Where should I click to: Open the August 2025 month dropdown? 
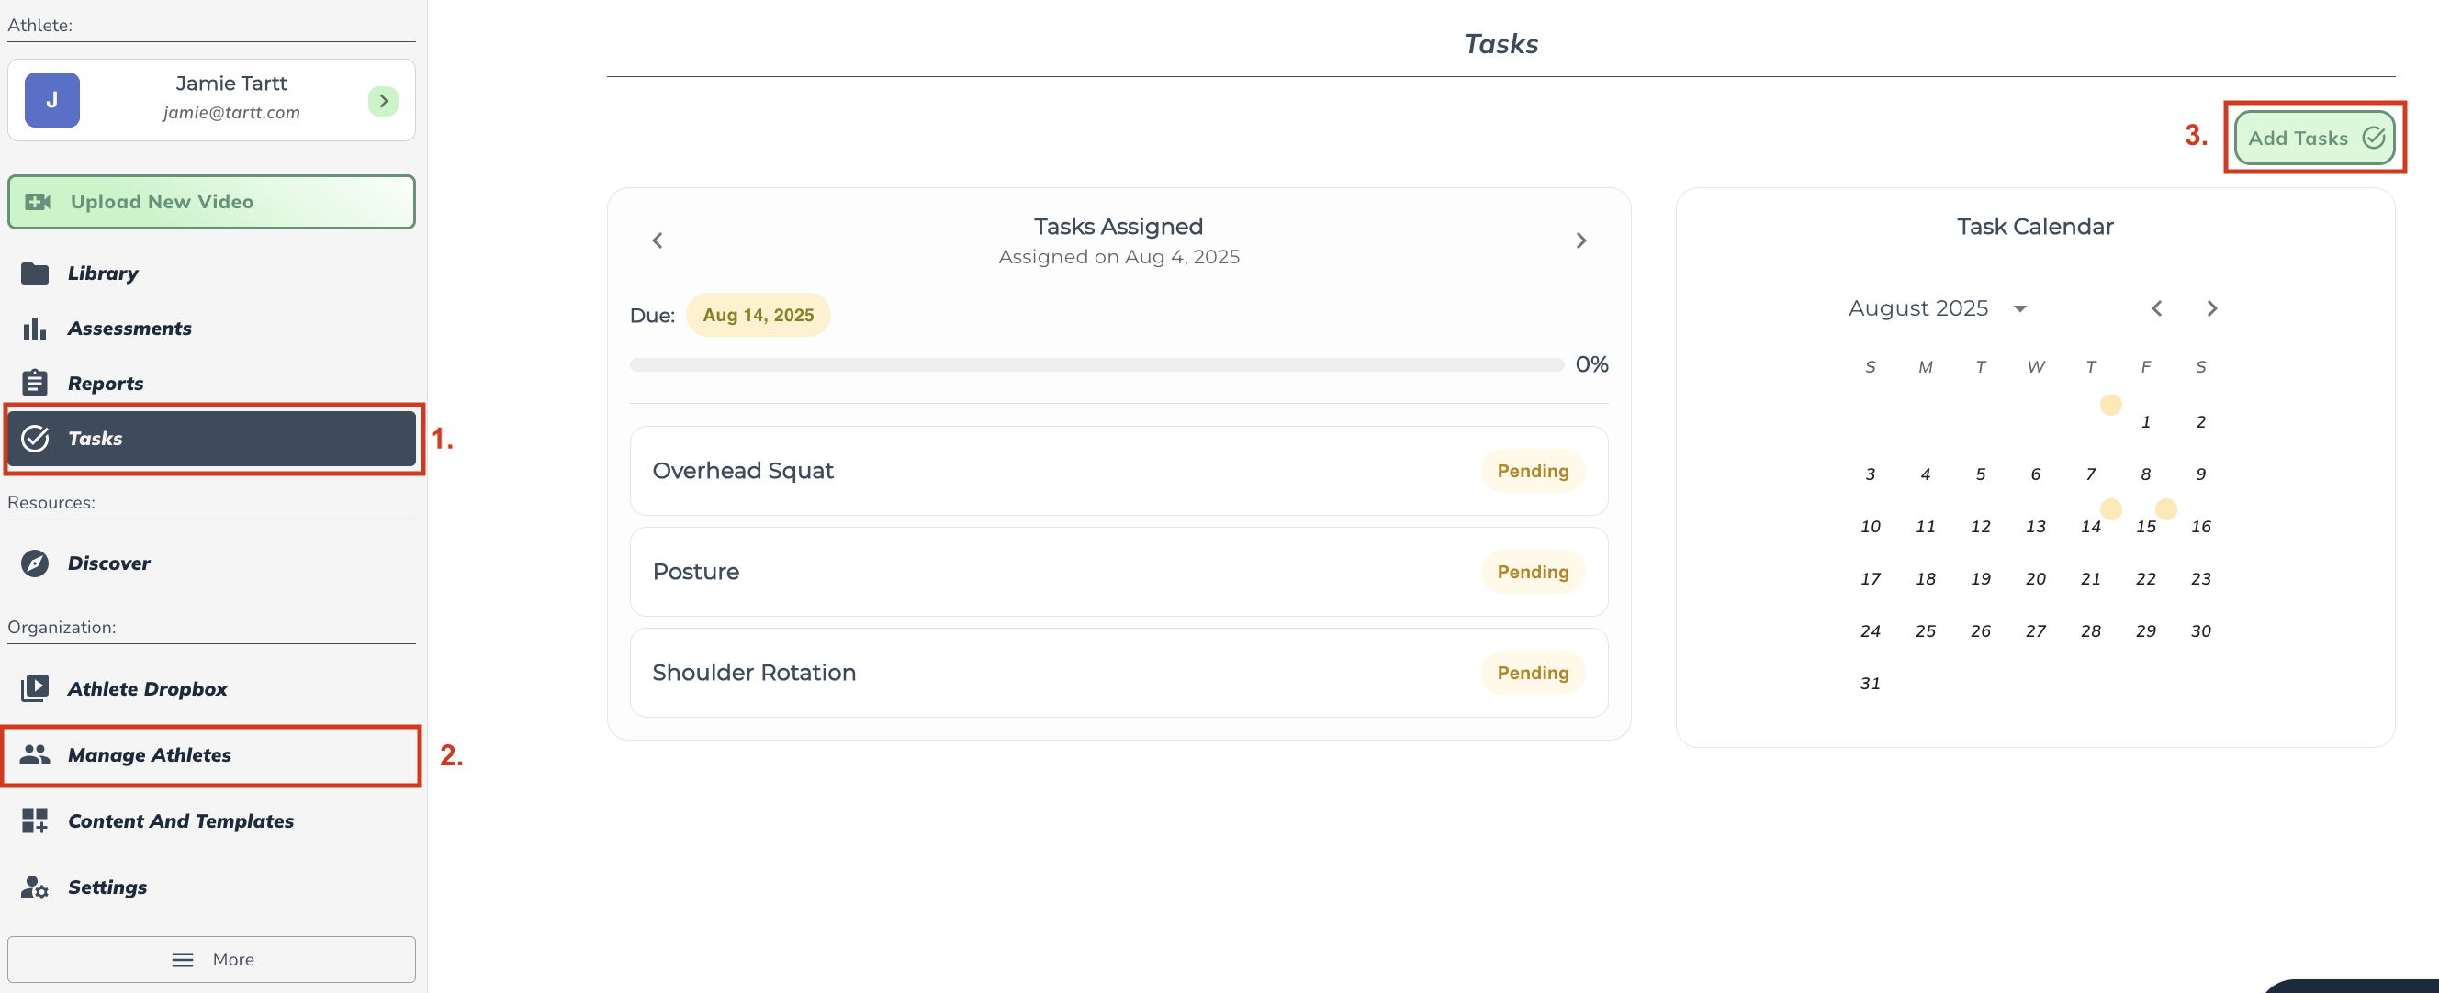coord(2019,308)
